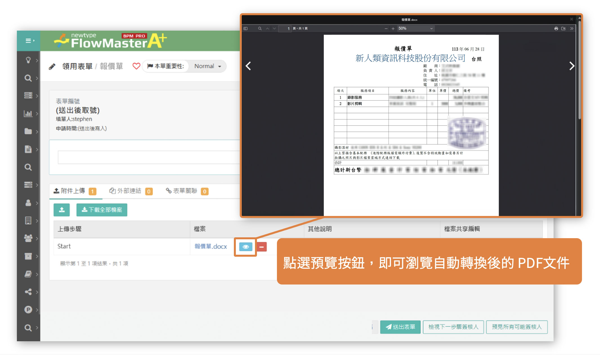Screen dimensions: 600x355
Task: Expand the bar chart menu chevron
Action: [37, 113]
